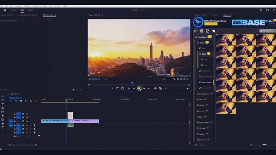Open the playback resolution Full dropdown
Image resolution: width=276 pixels, height=155 pixels.
pos(166,79)
